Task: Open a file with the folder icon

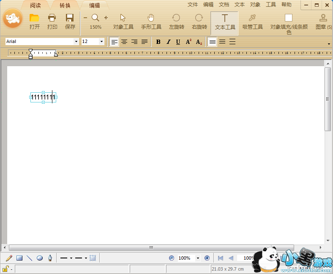Action: click(x=34, y=21)
